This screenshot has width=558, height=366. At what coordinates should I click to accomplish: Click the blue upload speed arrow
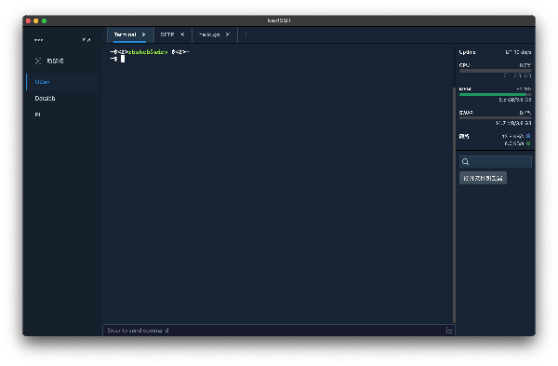click(528, 136)
